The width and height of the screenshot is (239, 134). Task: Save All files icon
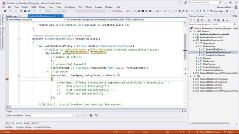point(29,11)
